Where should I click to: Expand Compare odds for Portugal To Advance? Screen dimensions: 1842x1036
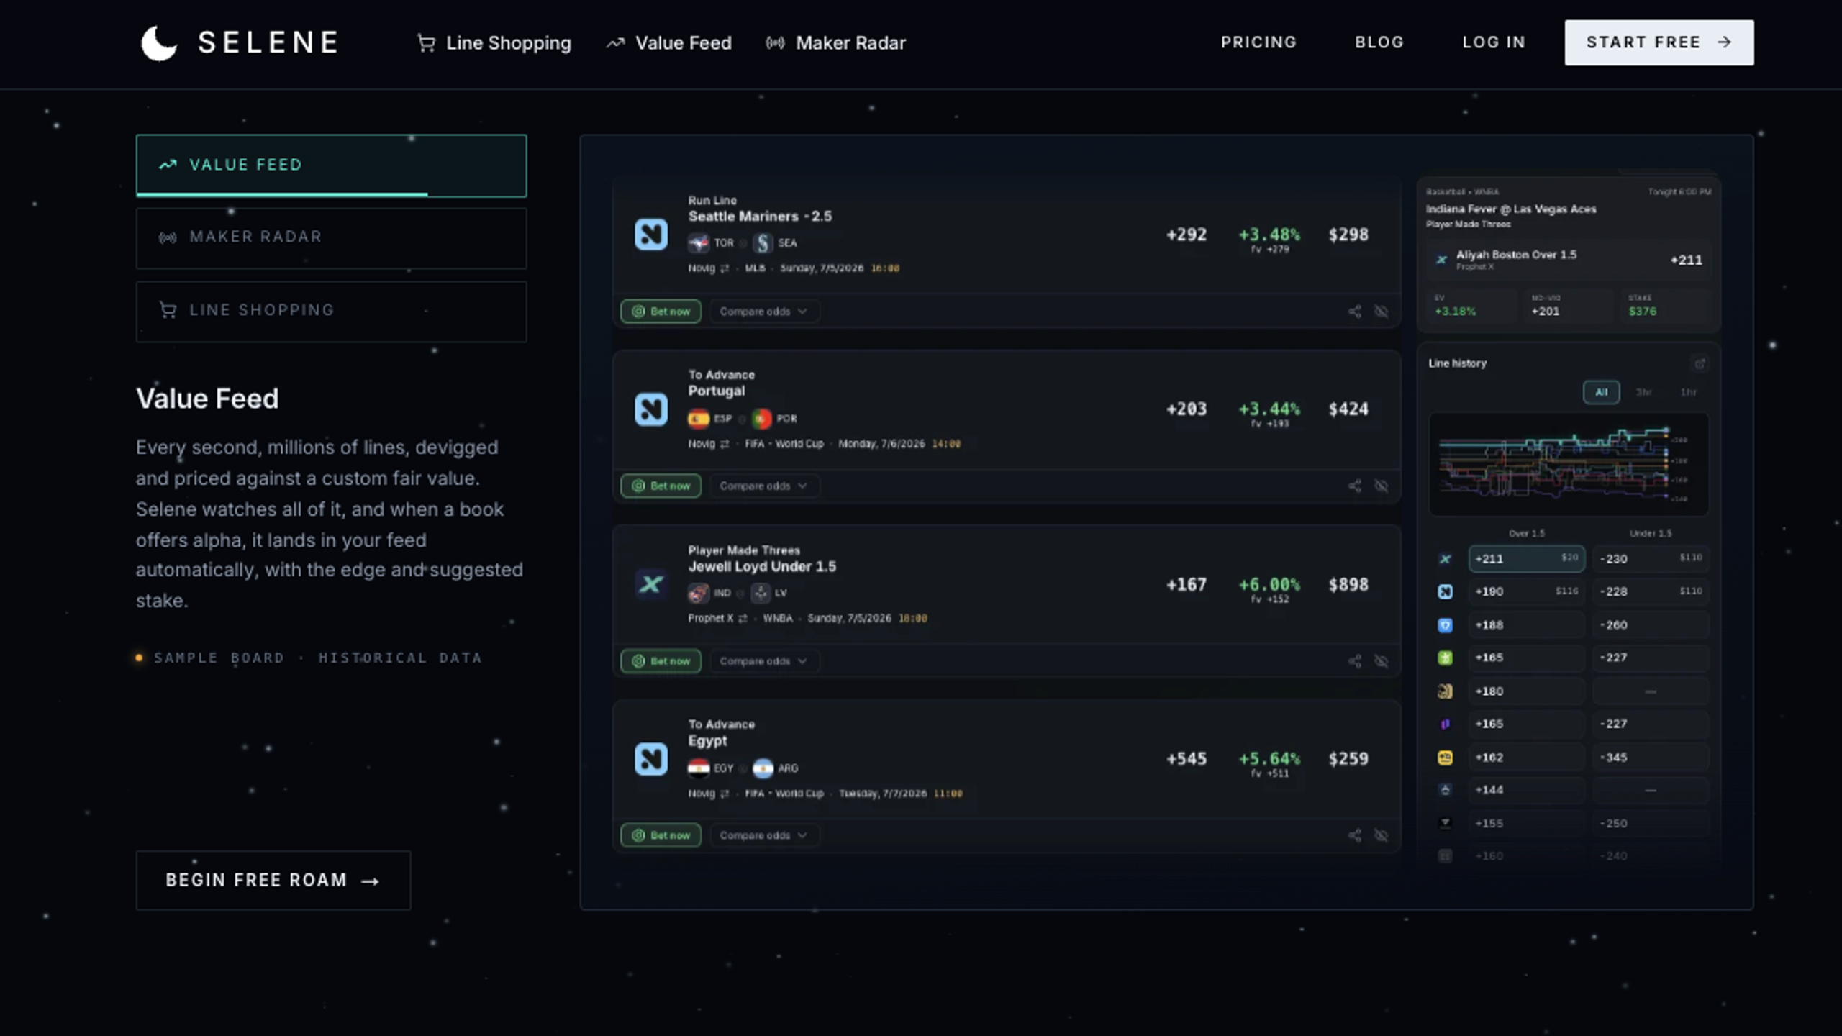click(x=763, y=486)
